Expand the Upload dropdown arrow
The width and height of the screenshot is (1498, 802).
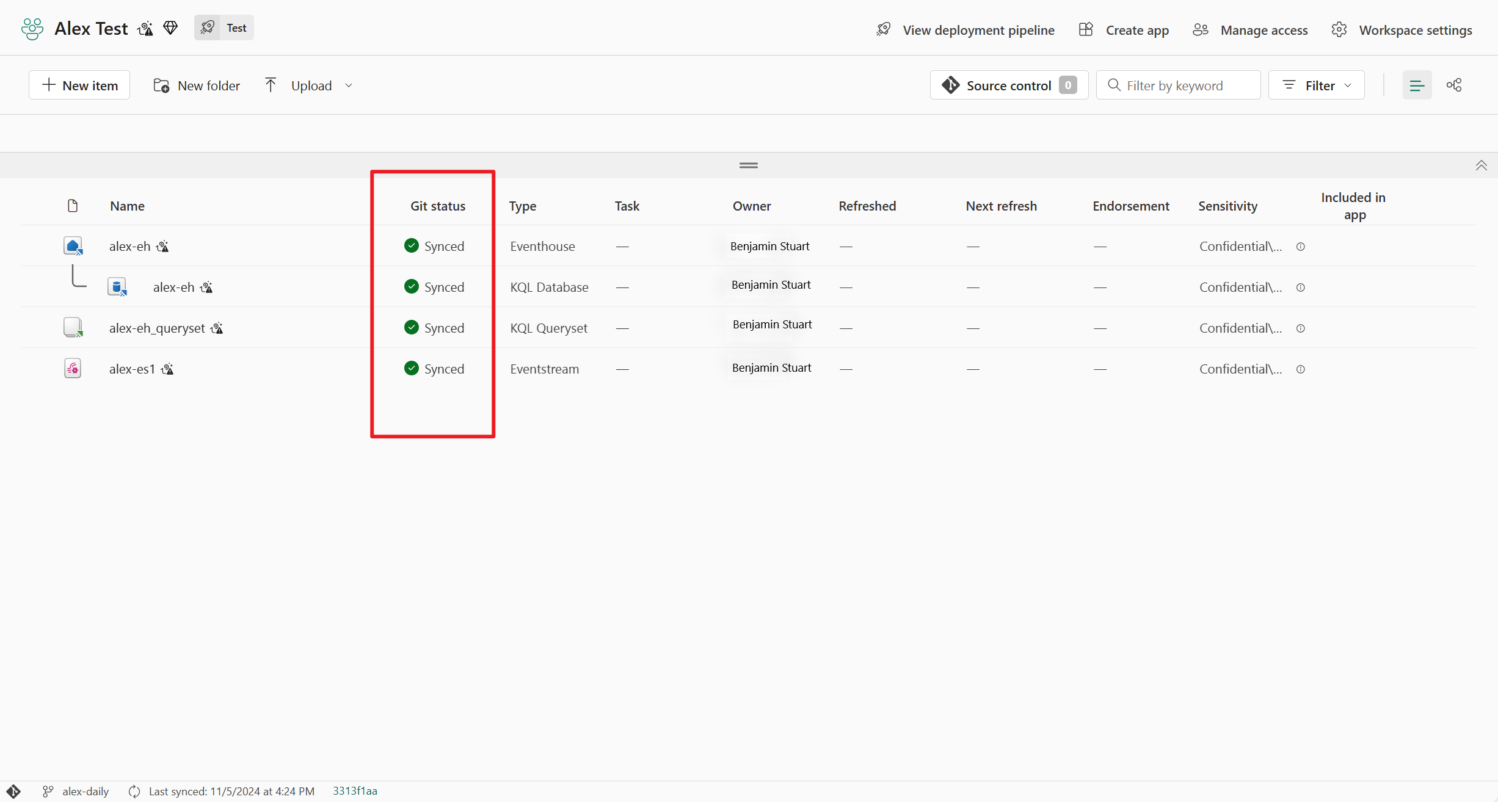349,85
